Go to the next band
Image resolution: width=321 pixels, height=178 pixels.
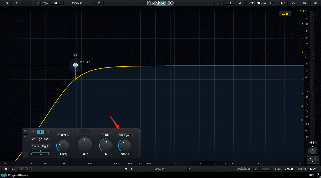[48, 132]
